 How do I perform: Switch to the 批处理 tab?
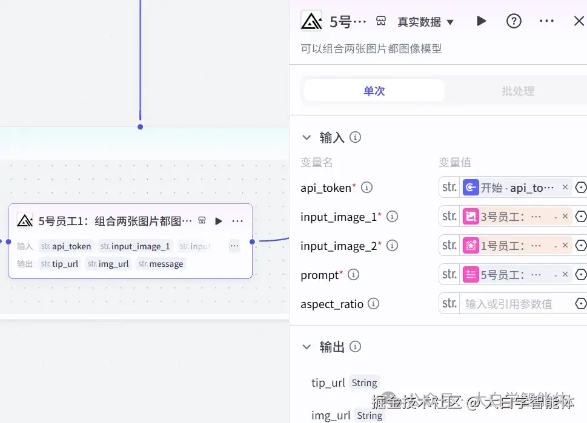coord(518,91)
